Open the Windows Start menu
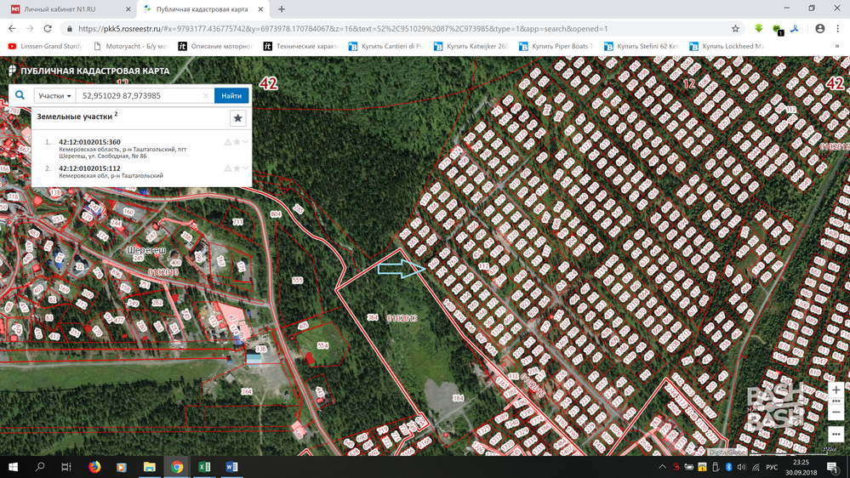 pyautogui.click(x=13, y=467)
